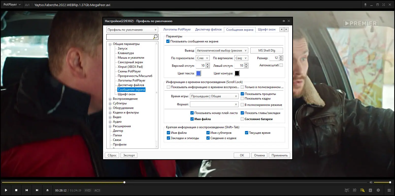Switch to the Диспетчер файлов tab
The height and width of the screenshot is (196, 395).
(208, 29)
